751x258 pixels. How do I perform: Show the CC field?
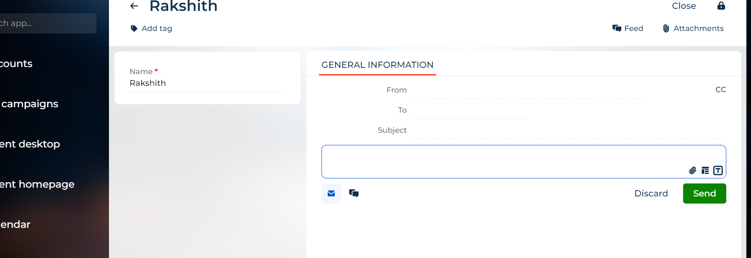pos(720,90)
